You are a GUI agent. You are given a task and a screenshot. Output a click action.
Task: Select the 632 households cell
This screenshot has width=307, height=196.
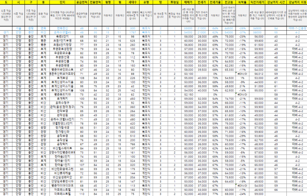132,127
